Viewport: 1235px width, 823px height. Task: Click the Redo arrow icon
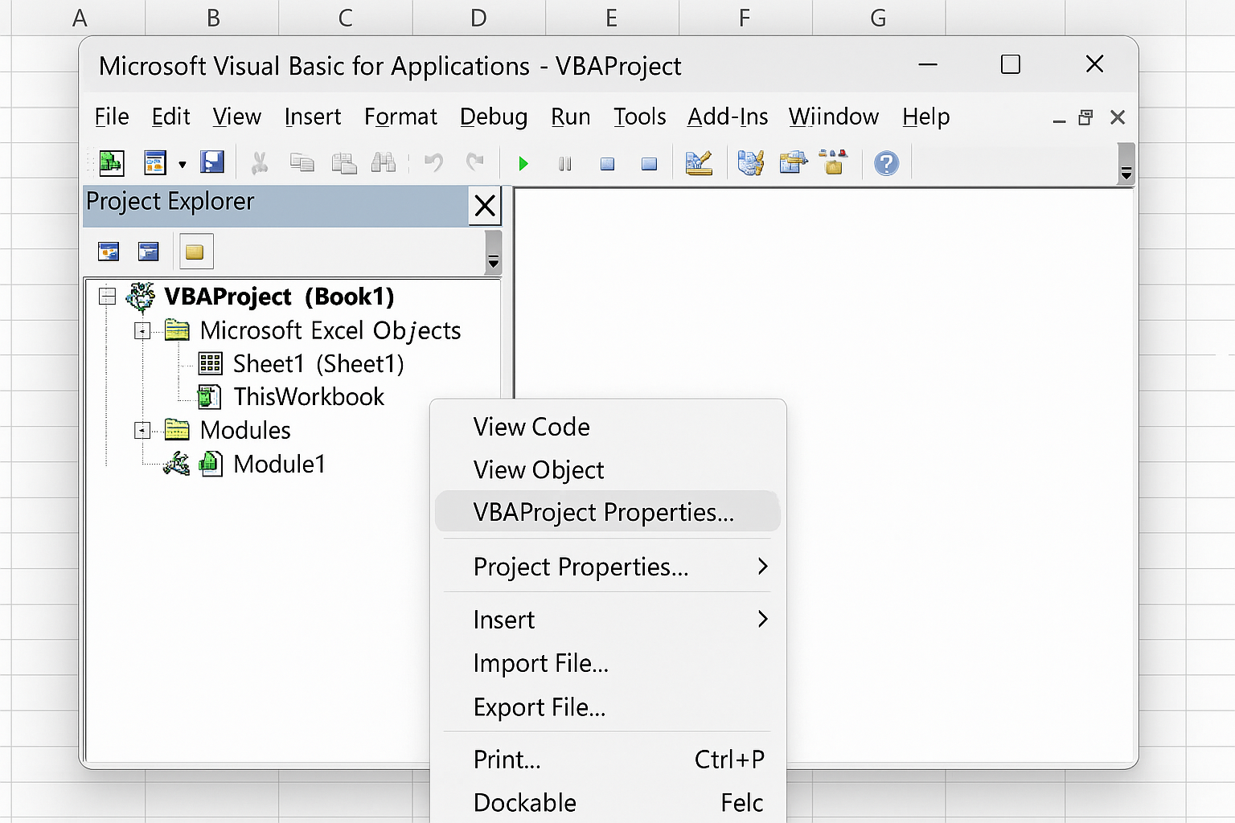475,163
